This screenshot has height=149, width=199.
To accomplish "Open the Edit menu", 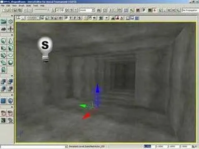I will 8,5.
